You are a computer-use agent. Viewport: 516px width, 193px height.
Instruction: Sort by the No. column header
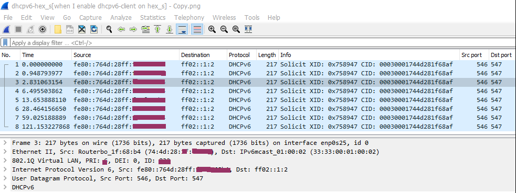pyautogui.click(x=10, y=55)
